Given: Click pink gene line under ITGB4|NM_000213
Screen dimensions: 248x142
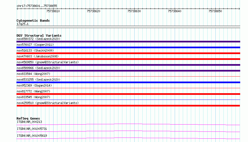Looking at the screenshot, I should point(128,124).
